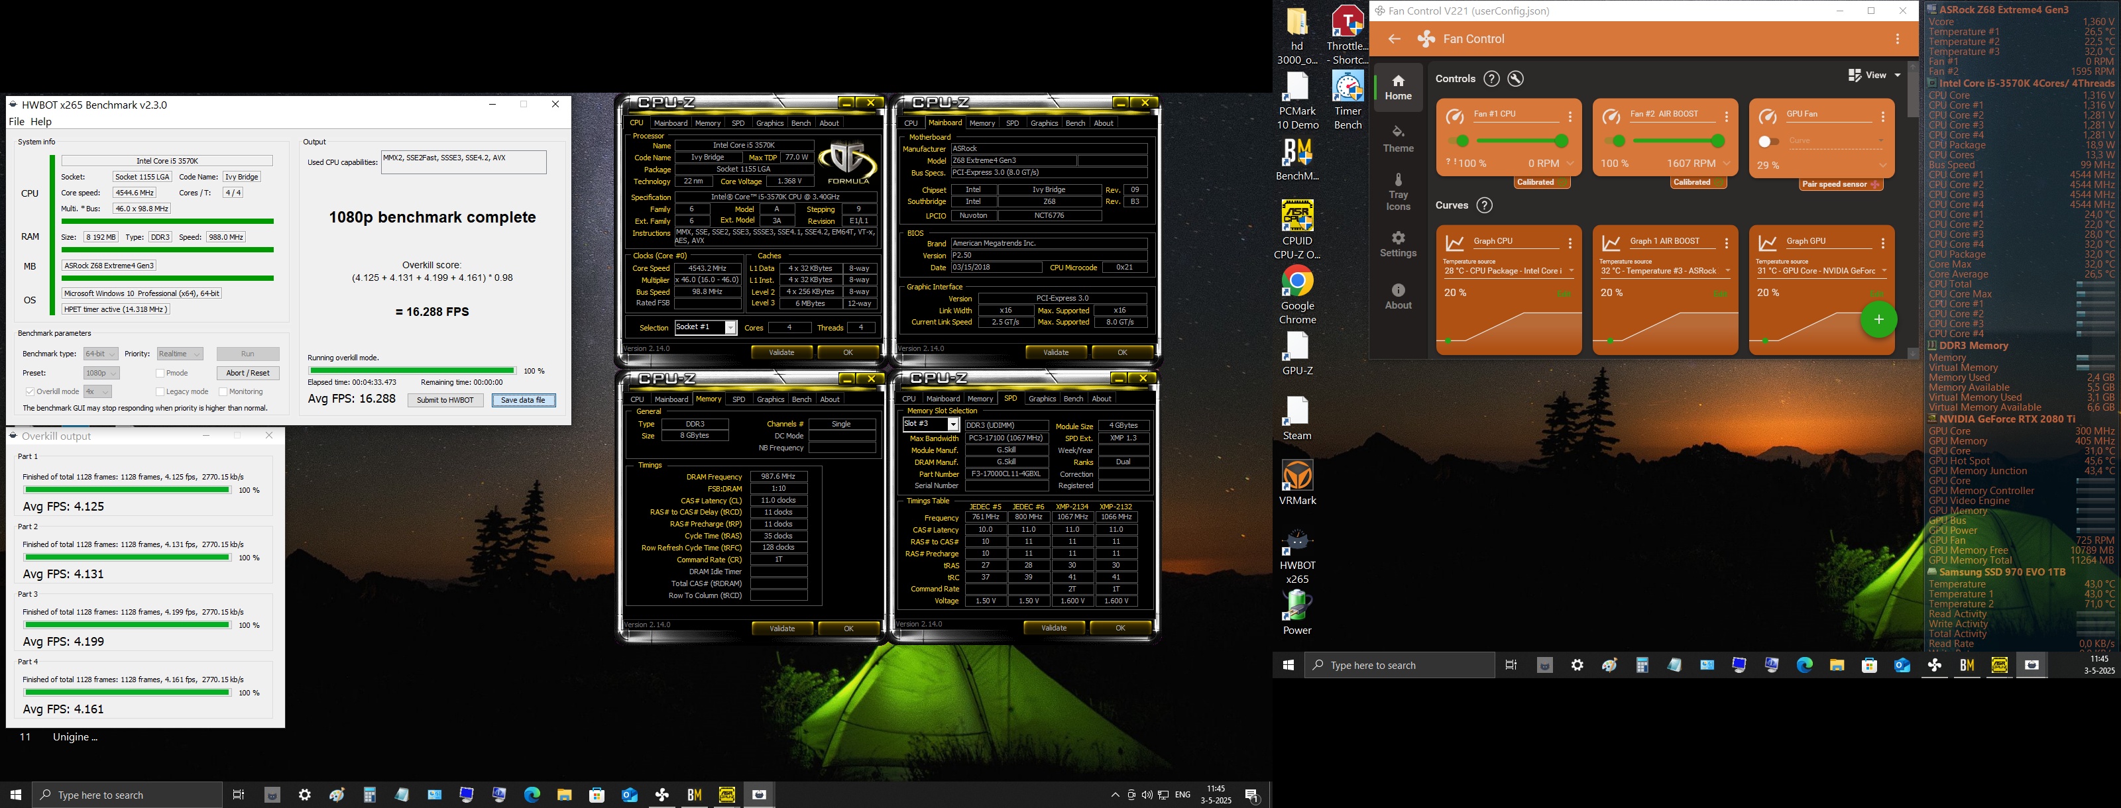This screenshot has height=808, width=2121.
Task: Open the Help menu in HWBOT x265
Action: (x=41, y=122)
